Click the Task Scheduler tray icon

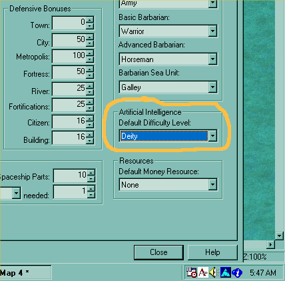(191, 272)
